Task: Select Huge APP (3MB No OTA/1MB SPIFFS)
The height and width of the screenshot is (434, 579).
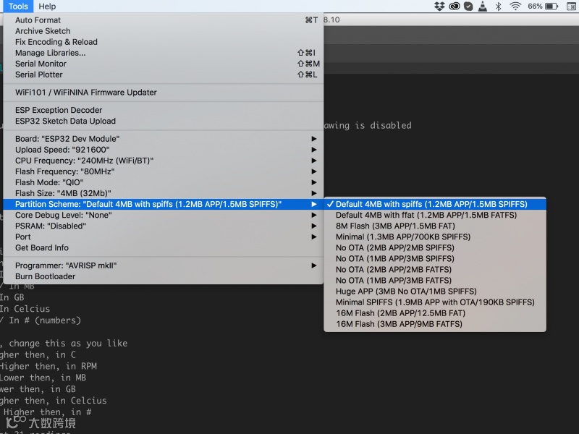Action: coord(435,292)
